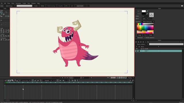
Task: Open the Scripts menu
Action: 24,3
